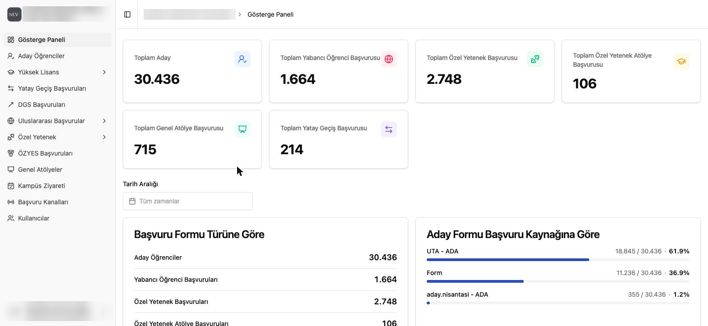The width and height of the screenshot is (708, 326).
Task: Go to Başvuru Kanalları
Action: pos(58,202)
